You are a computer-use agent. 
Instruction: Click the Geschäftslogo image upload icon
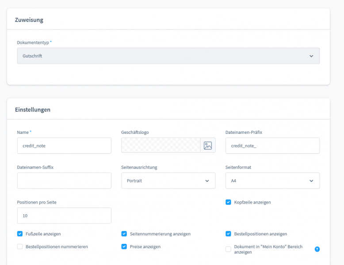[x=208, y=145]
